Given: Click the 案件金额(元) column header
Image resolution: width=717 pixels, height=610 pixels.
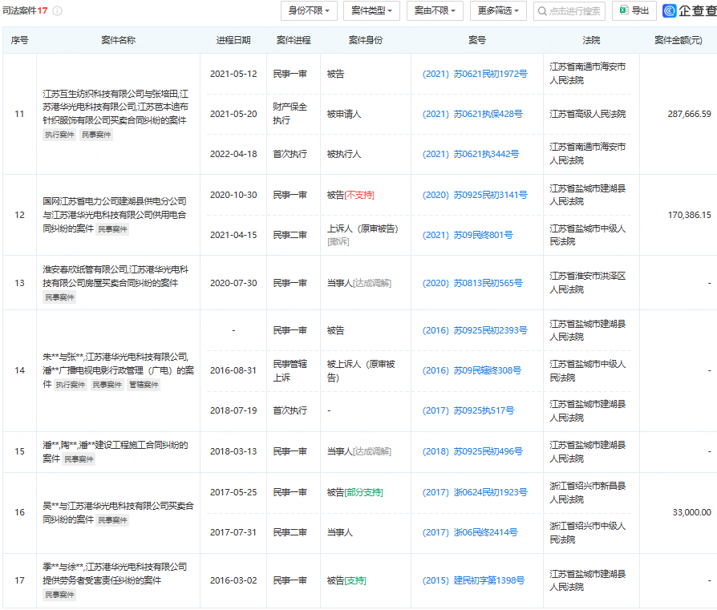Looking at the screenshot, I should click(678, 40).
